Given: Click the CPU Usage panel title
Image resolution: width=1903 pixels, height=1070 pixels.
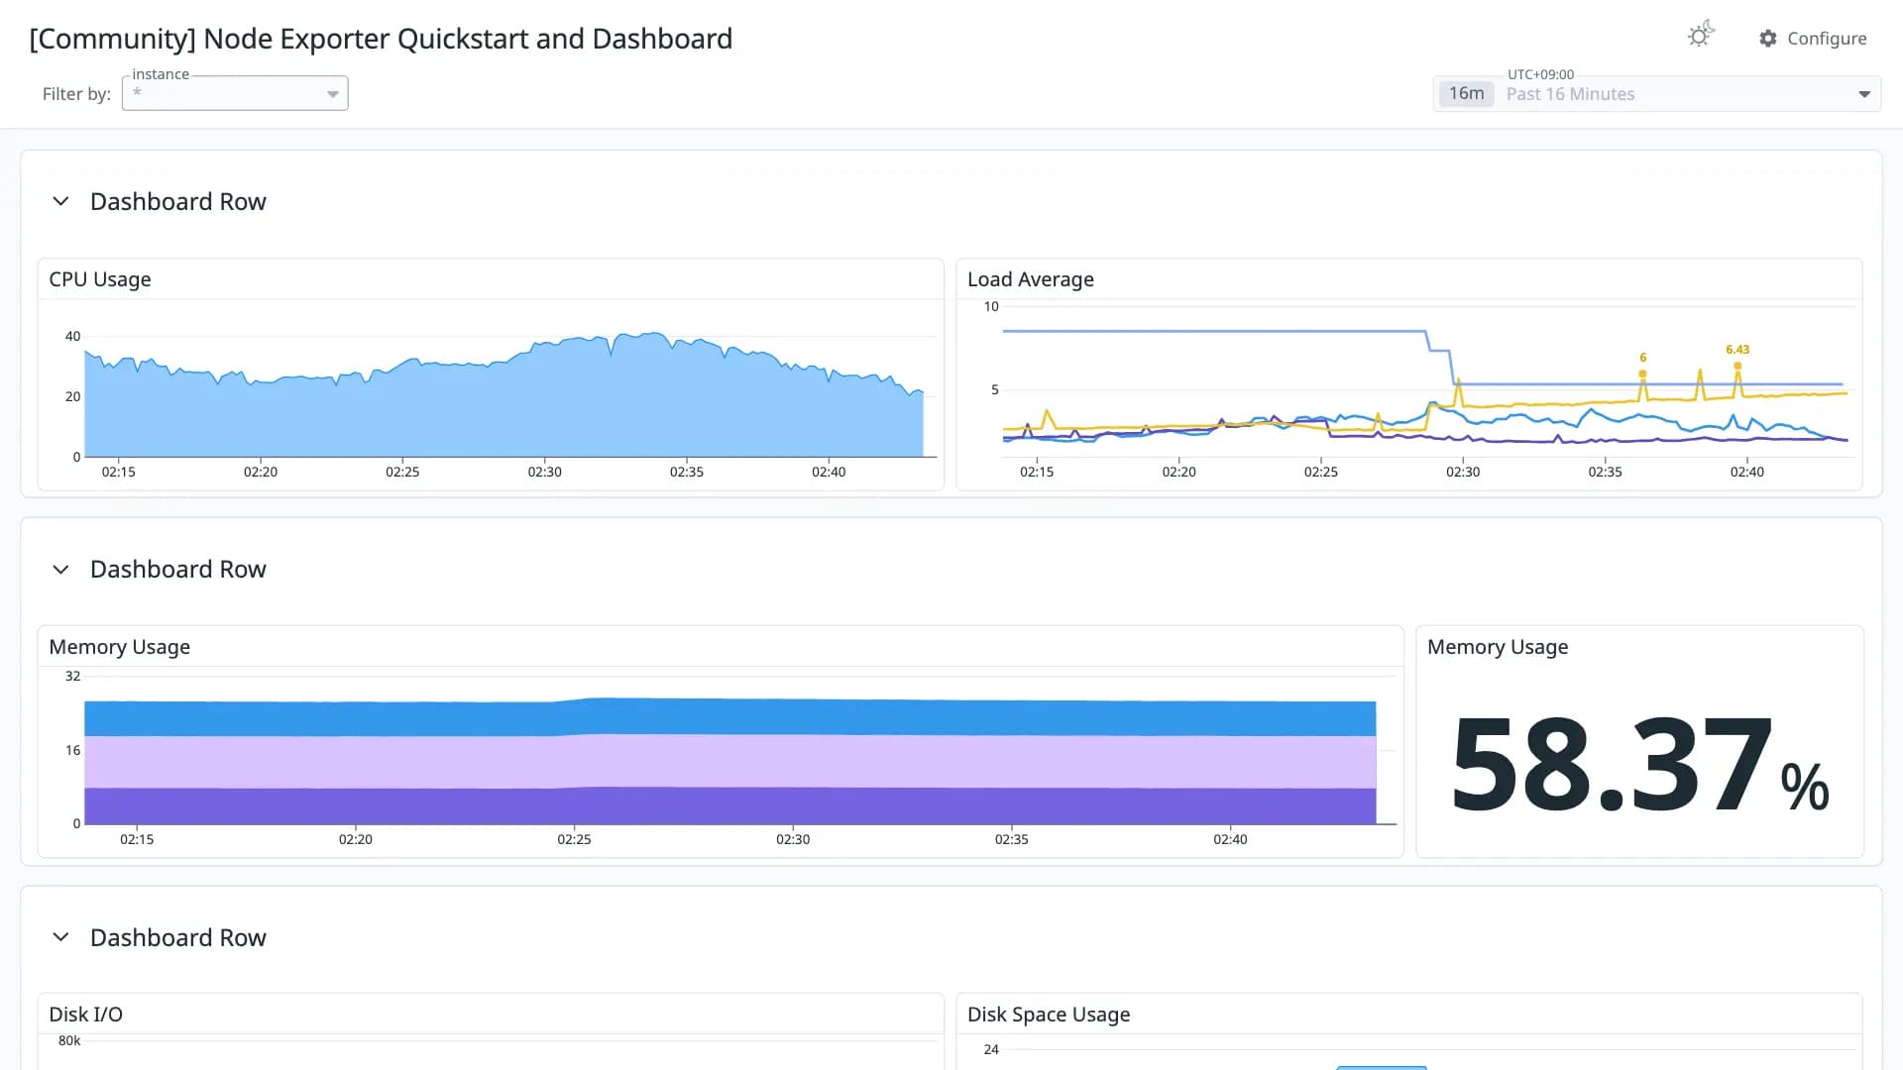Looking at the screenshot, I should click(x=100, y=279).
